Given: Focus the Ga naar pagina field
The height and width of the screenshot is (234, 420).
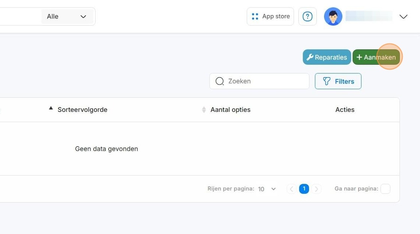Looking at the screenshot, I should 385,189.
